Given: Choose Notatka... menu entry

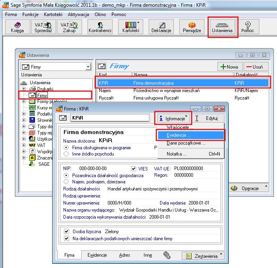Looking at the screenshot, I should (191, 154).
